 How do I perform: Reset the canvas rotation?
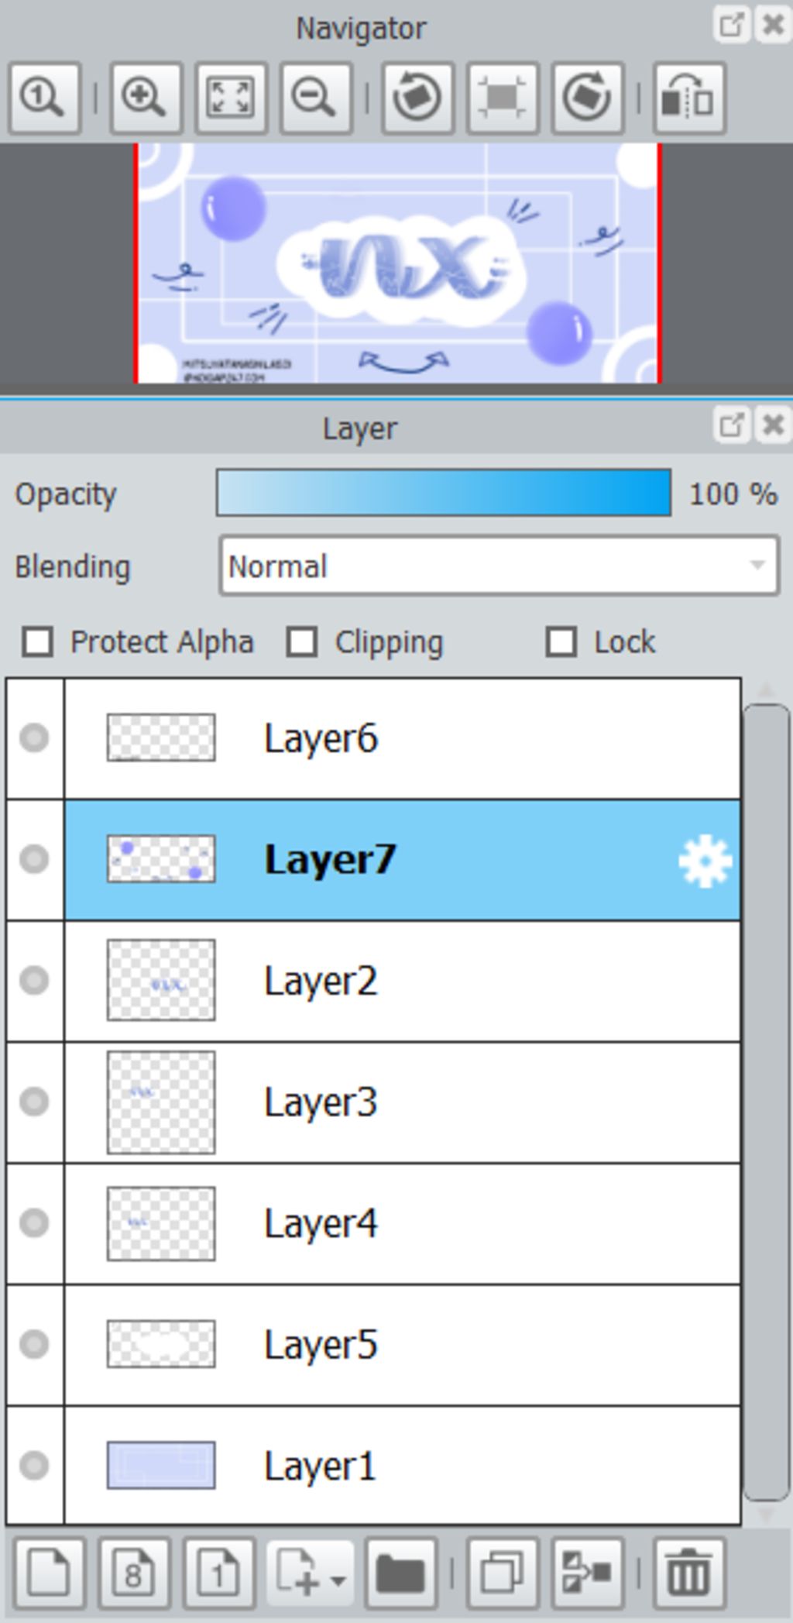pyautogui.click(x=502, y=98)
